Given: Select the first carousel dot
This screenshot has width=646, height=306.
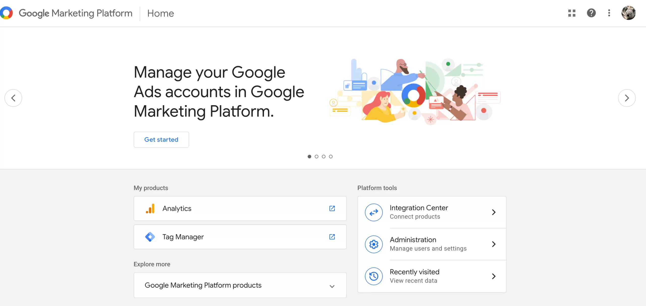Looking at the screenshot, I should (309, 157).
